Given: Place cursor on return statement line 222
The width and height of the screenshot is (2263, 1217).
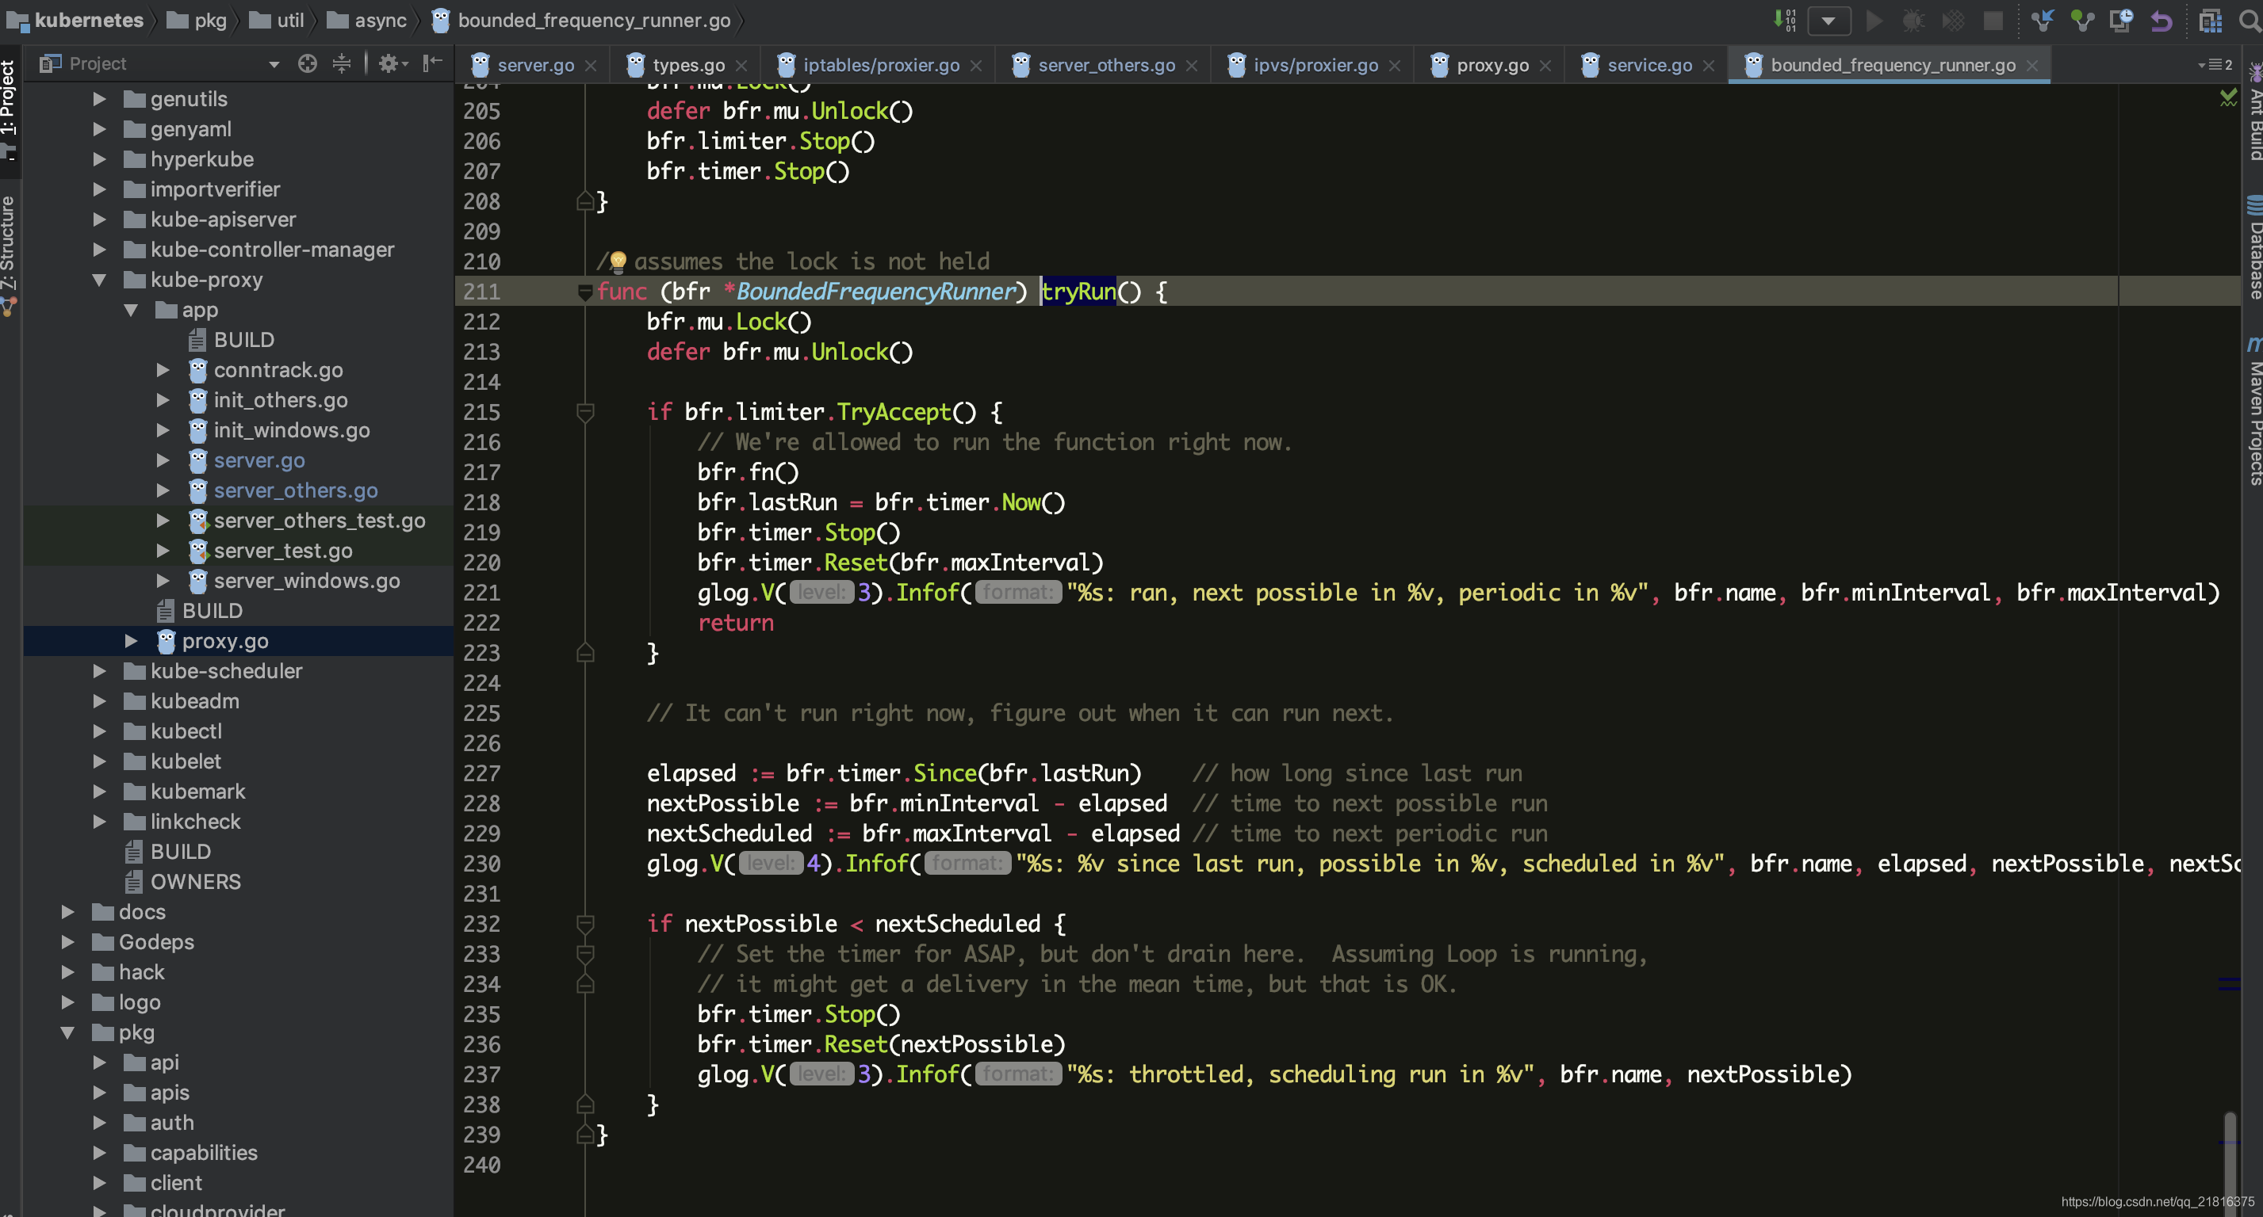Looking at the screenshot, I should pos(735,623).
